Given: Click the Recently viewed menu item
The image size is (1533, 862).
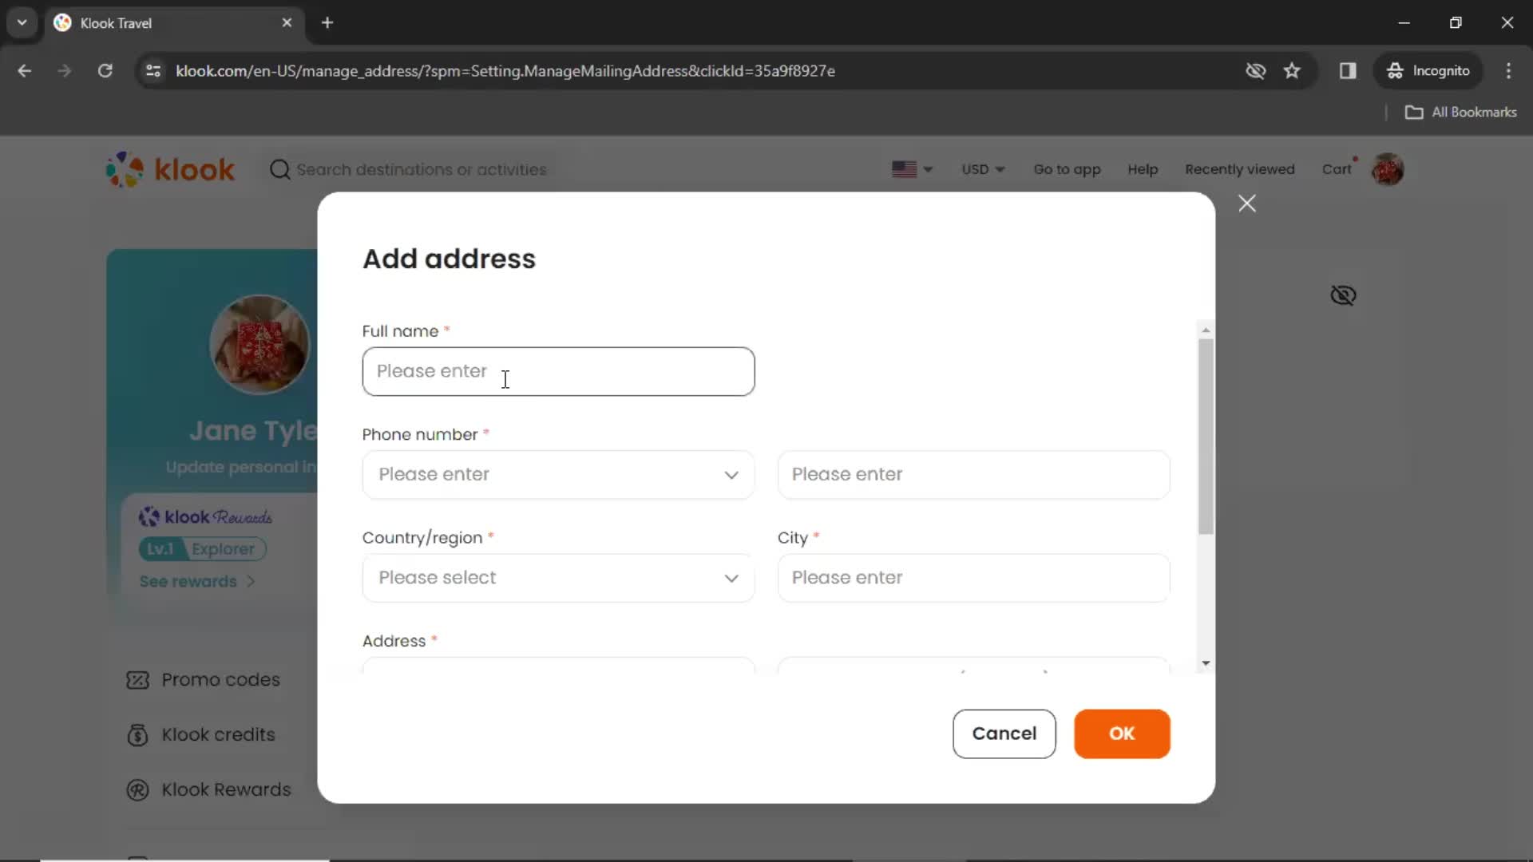Looking at the screenshot, I should click(1239, 169).
